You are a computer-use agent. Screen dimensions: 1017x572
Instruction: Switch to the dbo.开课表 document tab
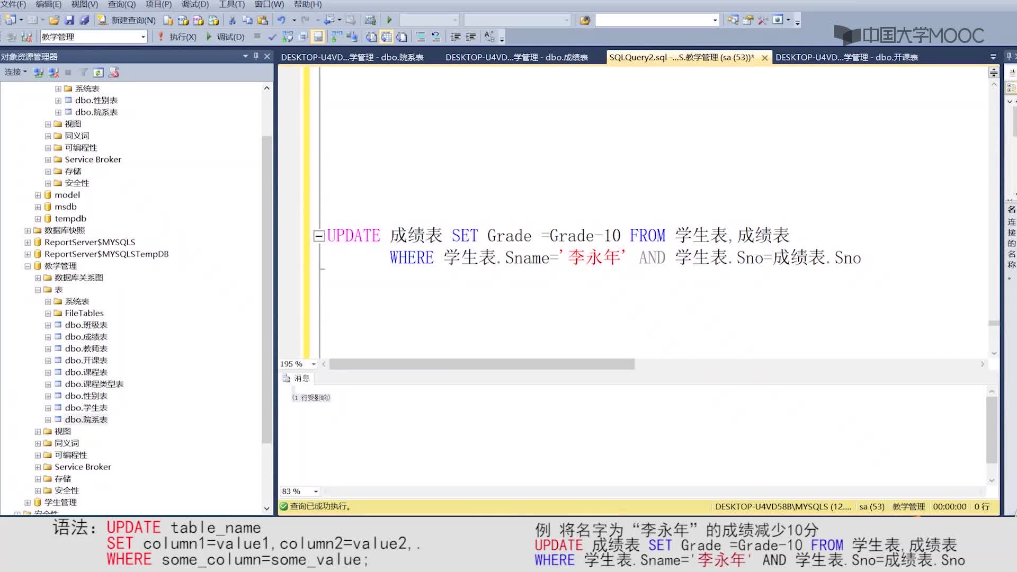(846, 57)
